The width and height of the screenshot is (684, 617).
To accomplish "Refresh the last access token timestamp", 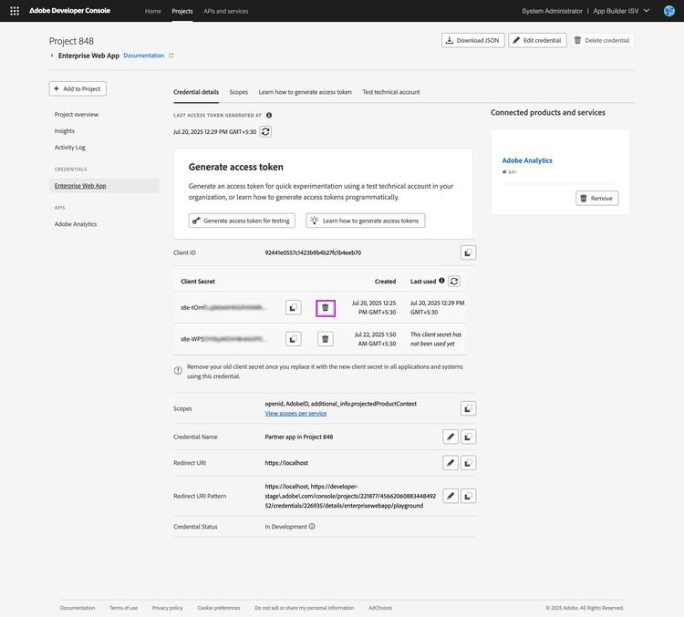I will pyautogui.click(x=265, y=131).
